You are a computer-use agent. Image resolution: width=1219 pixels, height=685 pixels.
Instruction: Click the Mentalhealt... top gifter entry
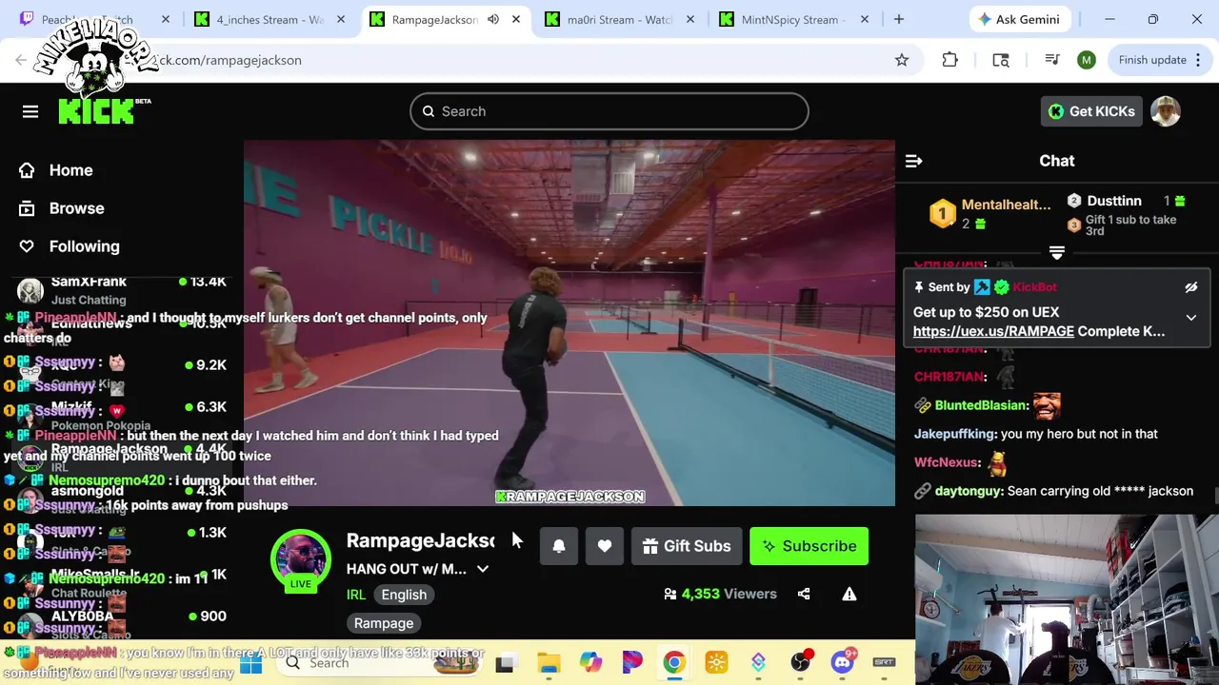(991, 213)
